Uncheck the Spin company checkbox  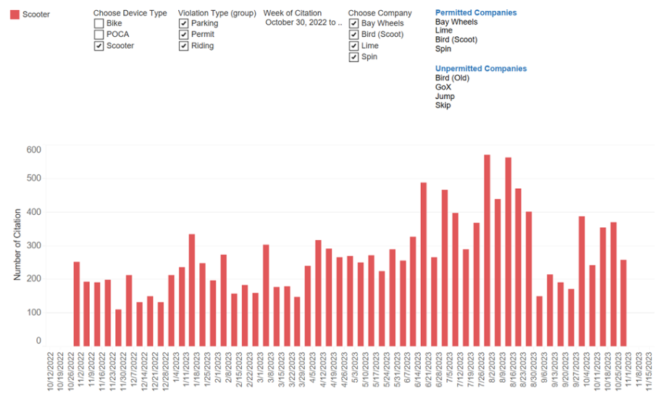click(353, 57)
